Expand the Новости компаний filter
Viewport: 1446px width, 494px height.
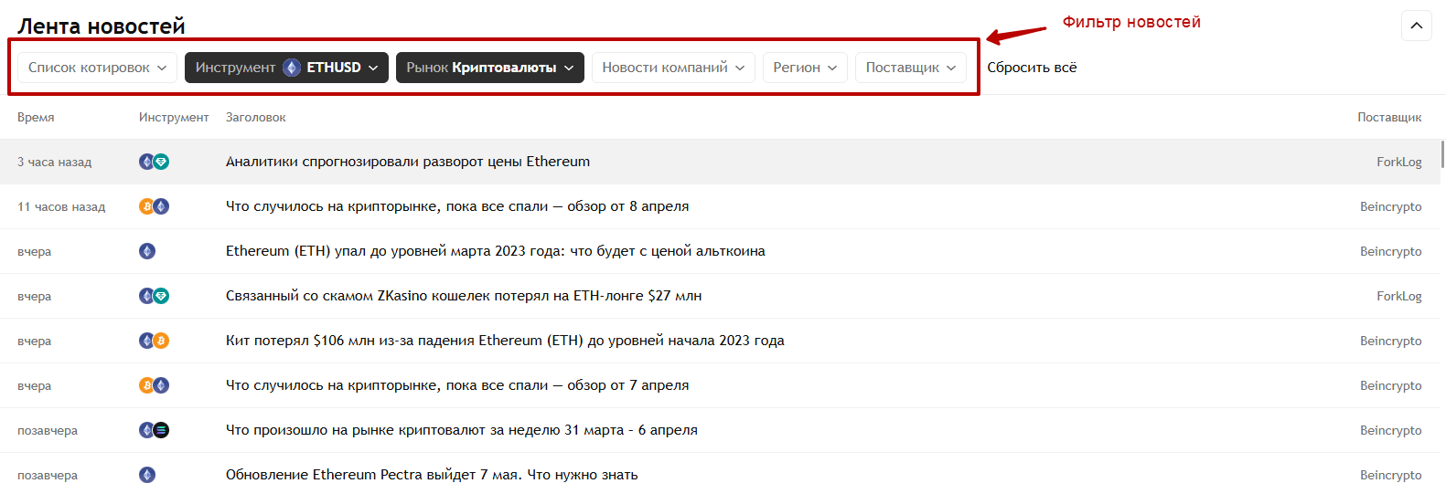click(673, 68)
